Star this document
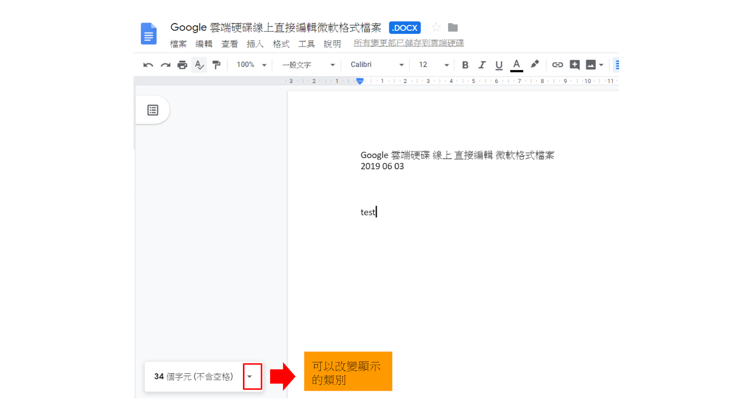This screenshot has height=415, width=739. point(436,28)
